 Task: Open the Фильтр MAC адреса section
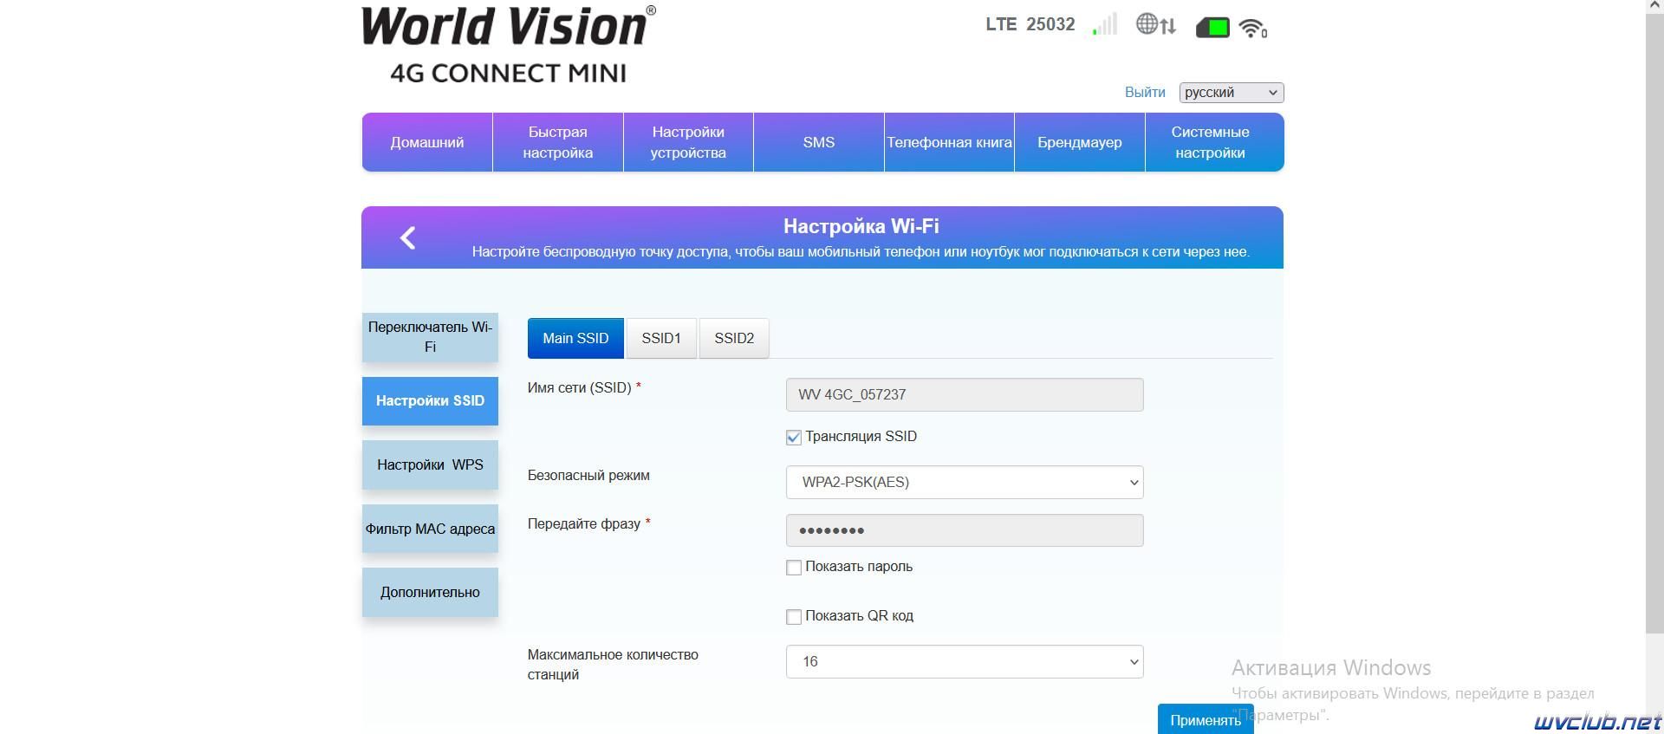[430, 529]
